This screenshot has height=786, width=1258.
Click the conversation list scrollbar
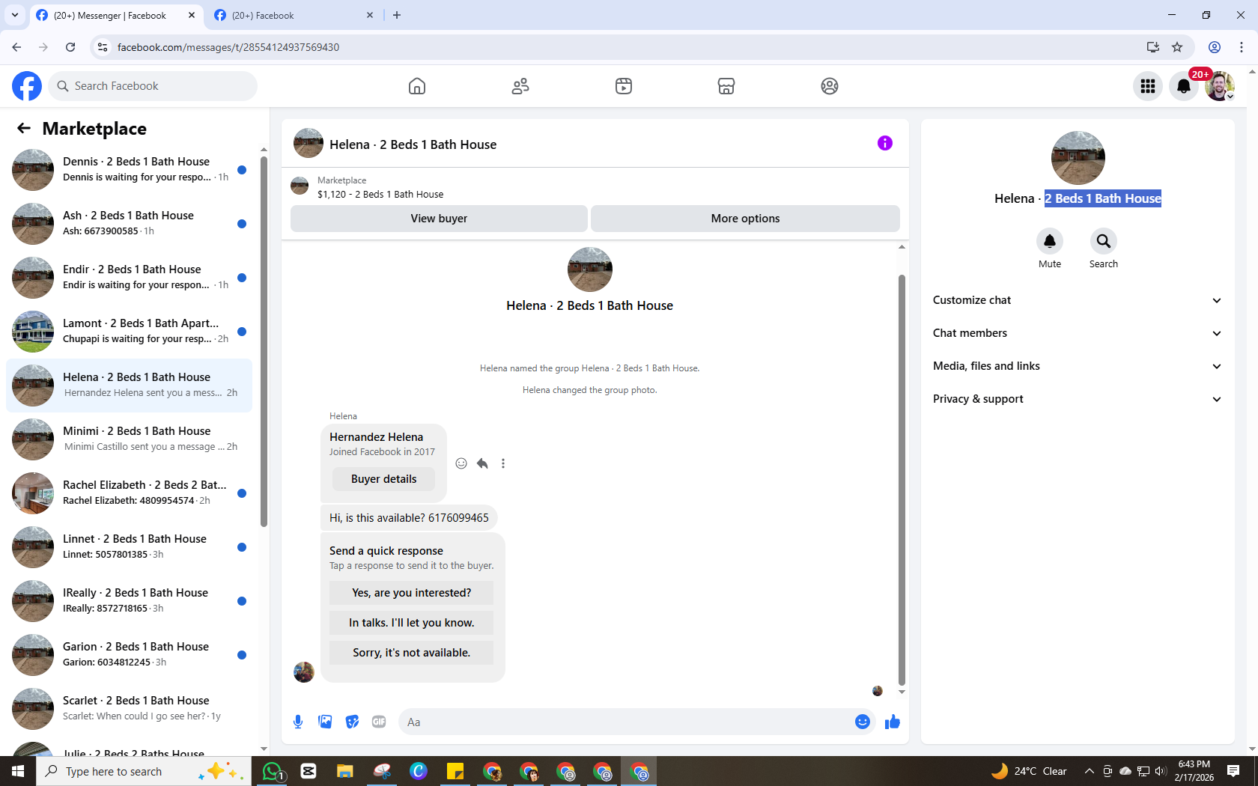(x=264, y=341)
